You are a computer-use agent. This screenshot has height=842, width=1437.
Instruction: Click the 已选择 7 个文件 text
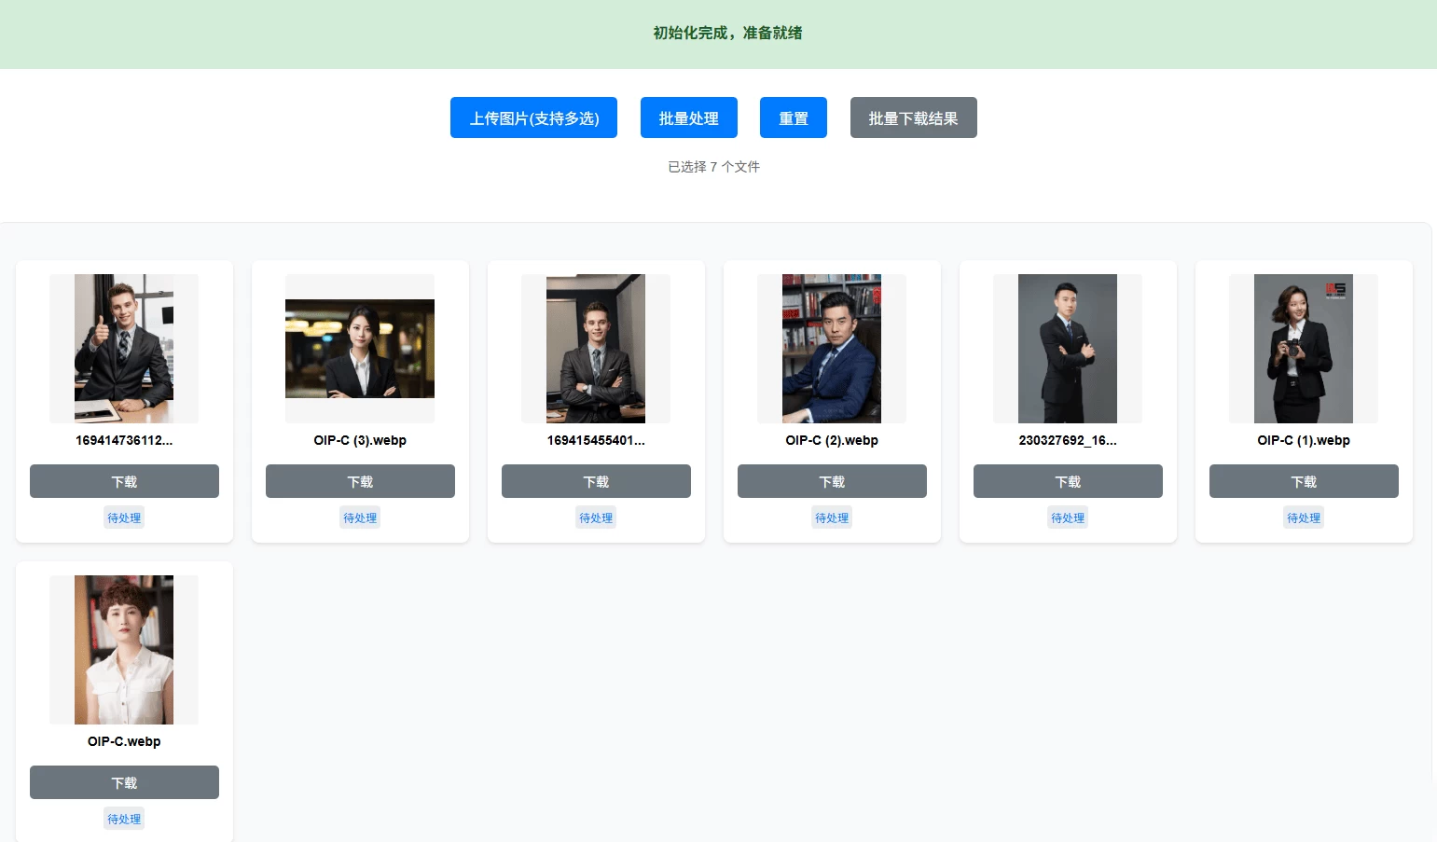pos(712,166)
